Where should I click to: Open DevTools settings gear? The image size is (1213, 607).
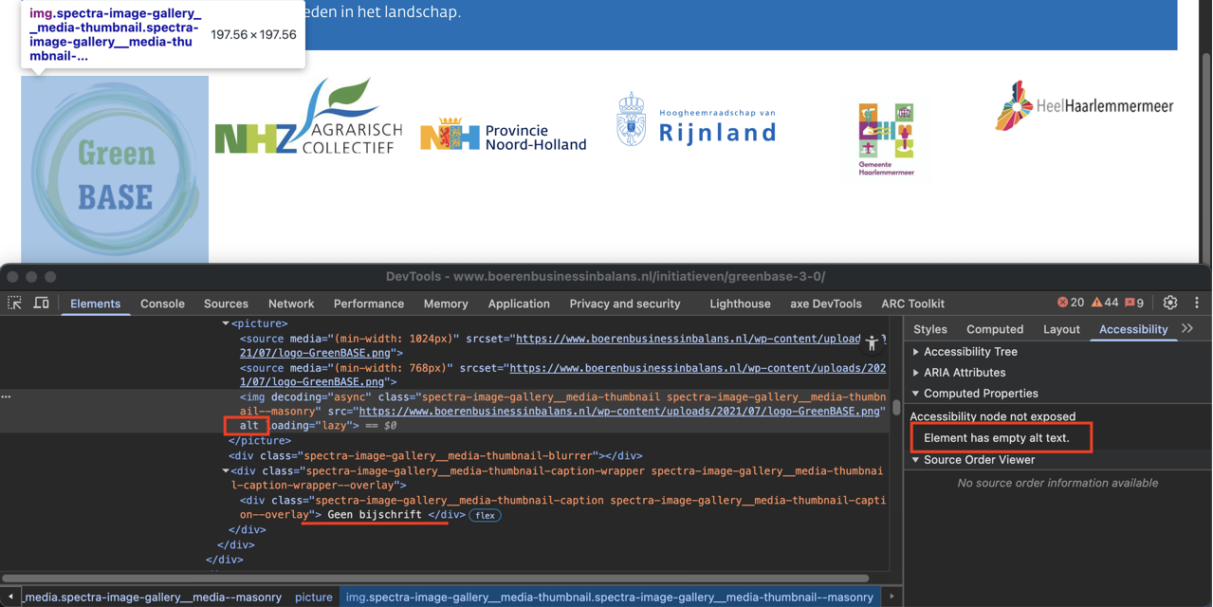tap(1170, 303)
